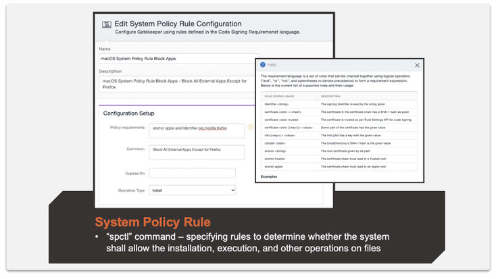
Task: Click 'info [<key>] = <value>' rule row
Action: (339, 135)
